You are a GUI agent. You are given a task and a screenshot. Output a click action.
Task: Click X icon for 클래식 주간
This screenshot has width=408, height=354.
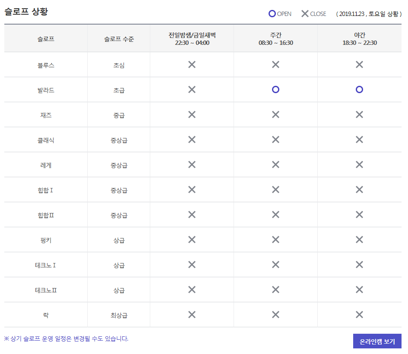point(275,140)
